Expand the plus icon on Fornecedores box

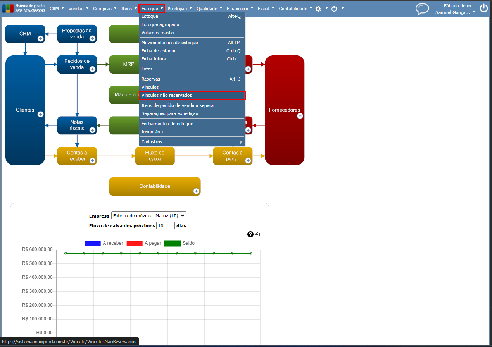(300, 116)
